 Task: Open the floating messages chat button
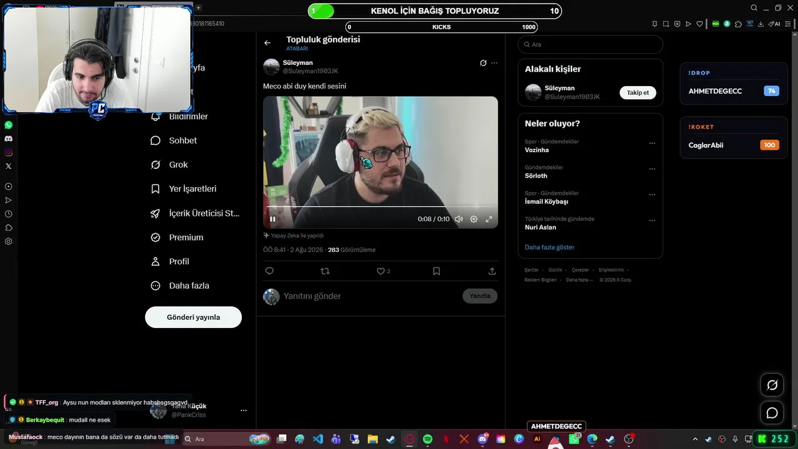tap(772, 413)
